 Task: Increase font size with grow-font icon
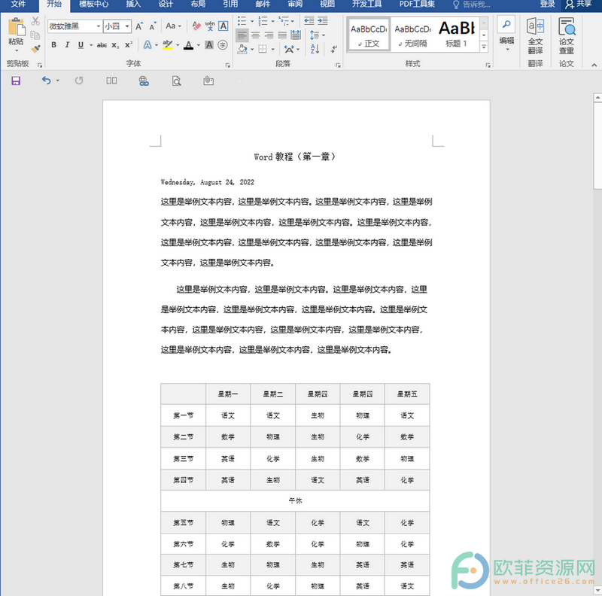[139, 26]
